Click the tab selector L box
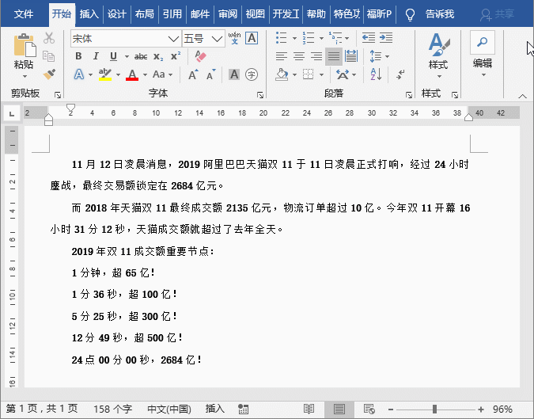 pyautogui.click(x=12, y=113)
